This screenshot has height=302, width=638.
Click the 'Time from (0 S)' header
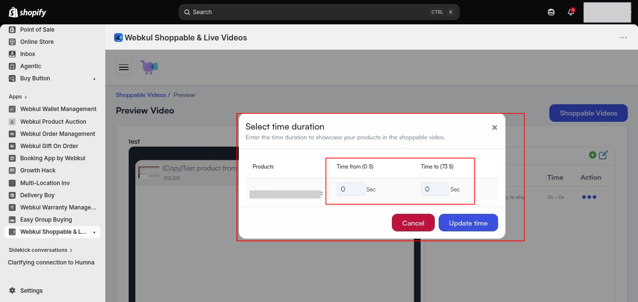(x=355, y=167)
